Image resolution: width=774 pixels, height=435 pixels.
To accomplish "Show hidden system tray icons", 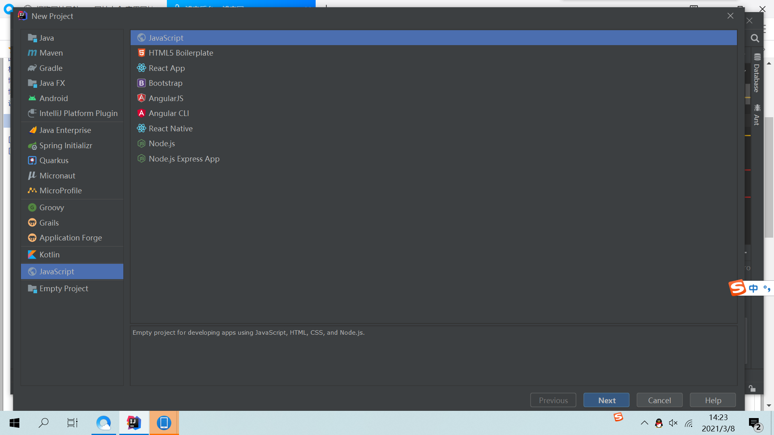I will pyautogui.click(x=644, y=423).
